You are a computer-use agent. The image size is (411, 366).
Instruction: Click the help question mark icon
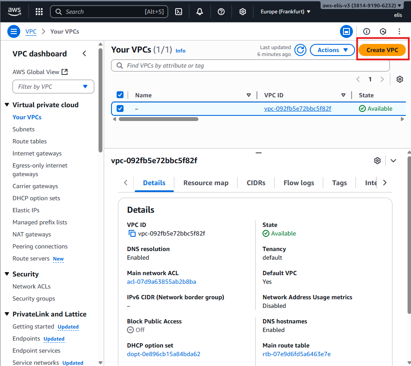click(x=221, y=12)
